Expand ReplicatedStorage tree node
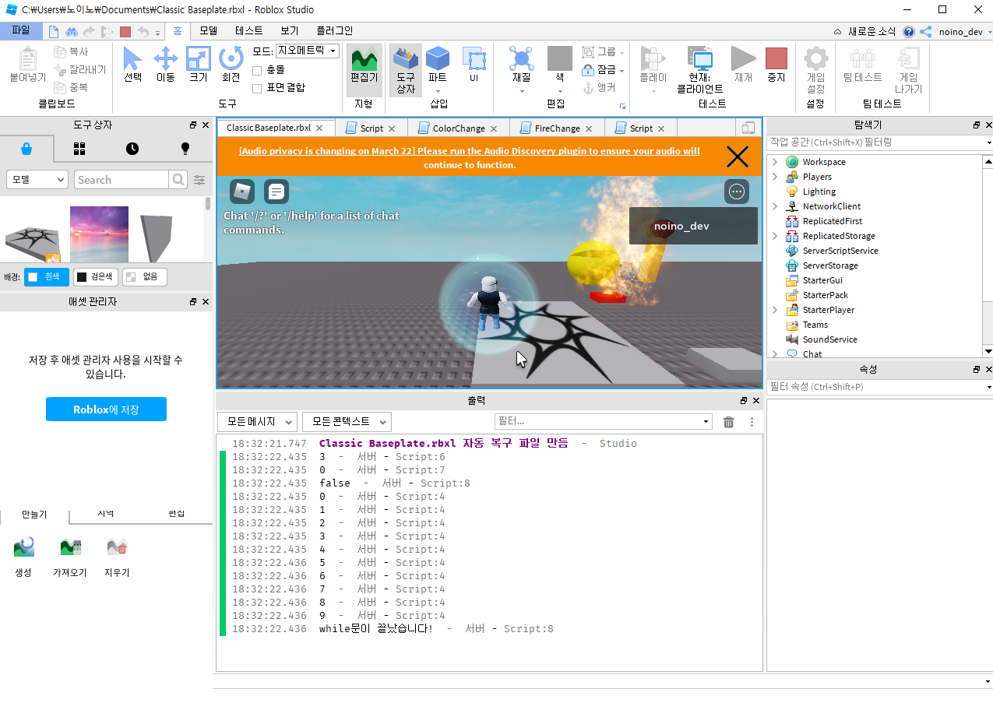The height and width of the screenshot is (703, 993). (x=775, y=236)
